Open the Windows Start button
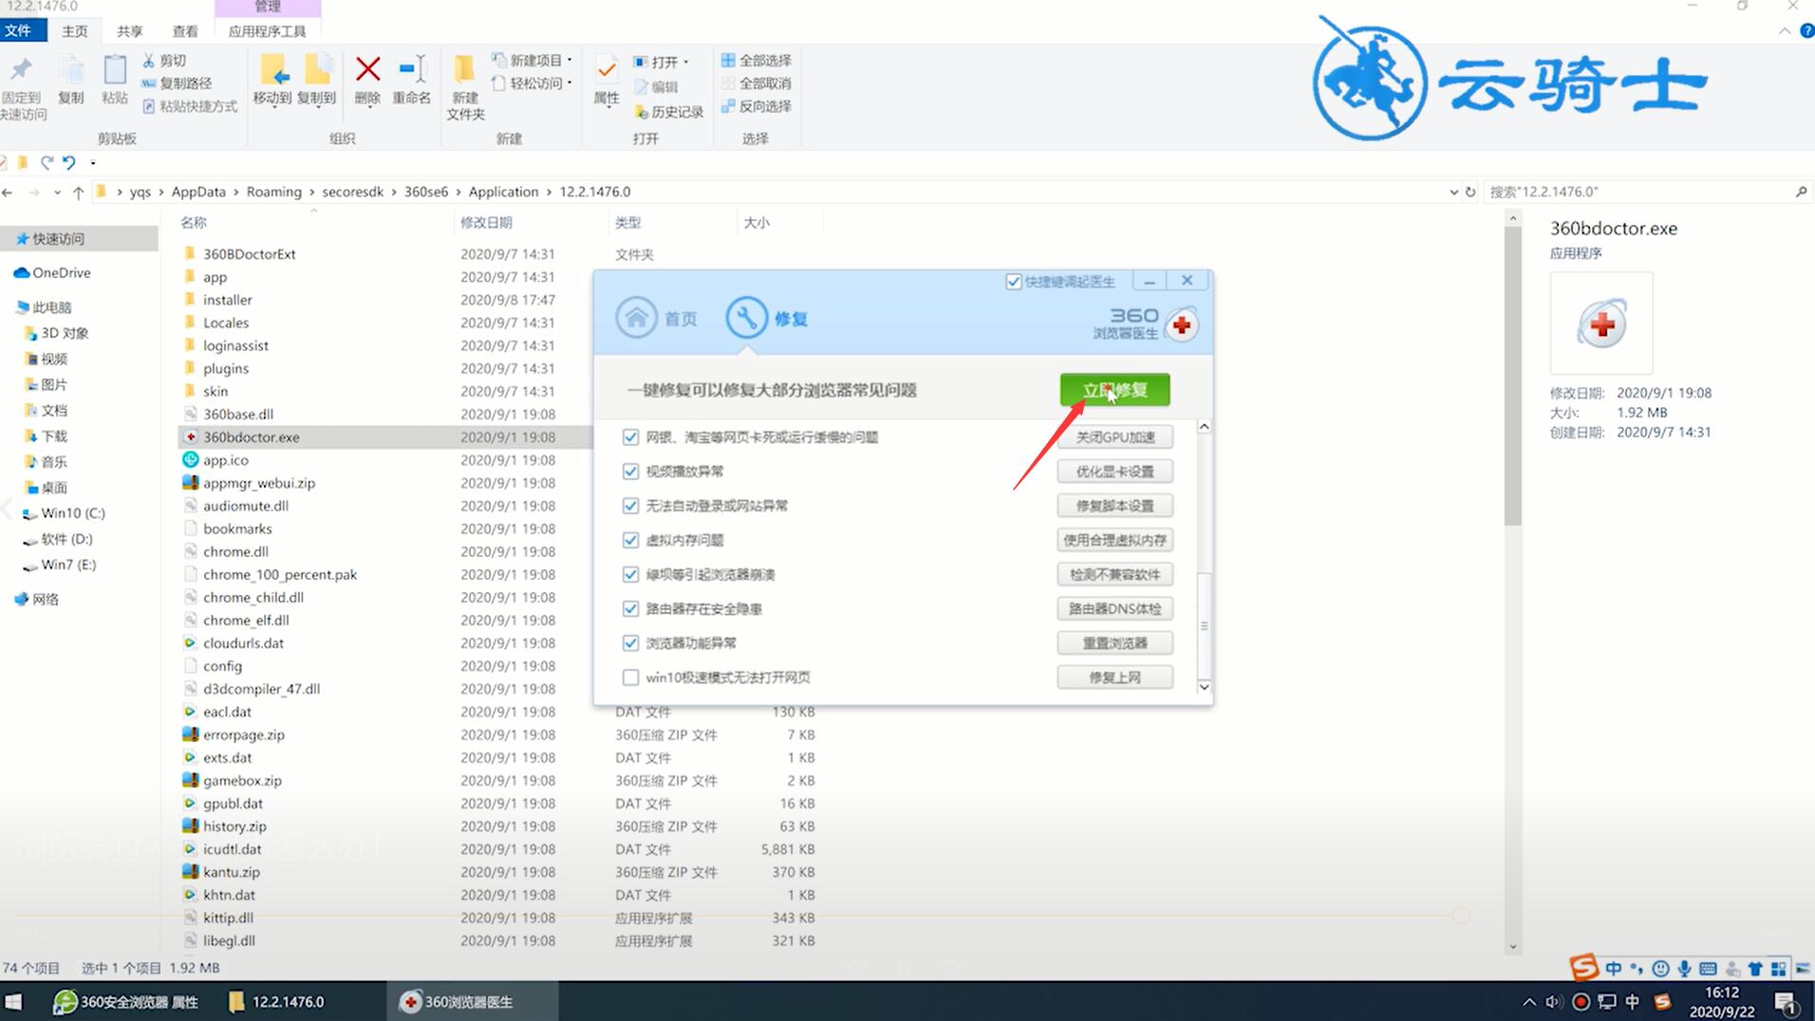 pyautogui.click(x=13, y=1001)
